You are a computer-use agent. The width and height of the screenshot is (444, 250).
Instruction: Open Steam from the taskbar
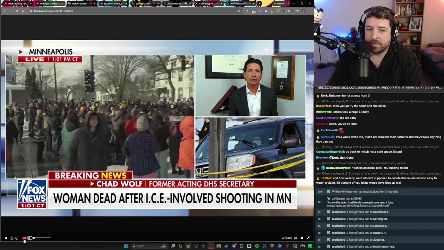(x=226, y=246)
